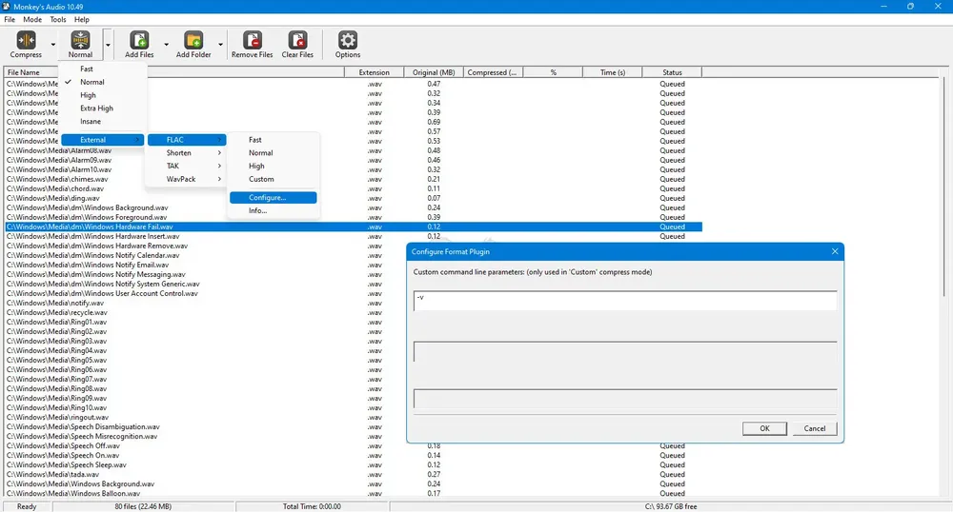Cancel the Configure Format Plugin dialog
The image size is (953, 512).
click(x=815, y=428)
